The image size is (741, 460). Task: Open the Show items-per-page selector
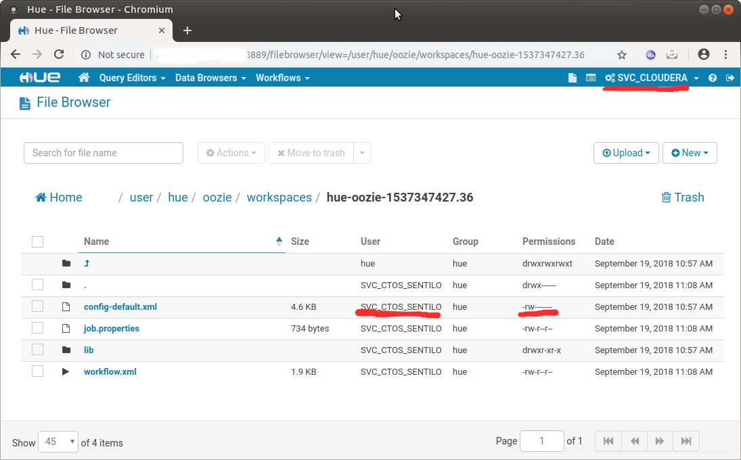(x=58, y=441)
